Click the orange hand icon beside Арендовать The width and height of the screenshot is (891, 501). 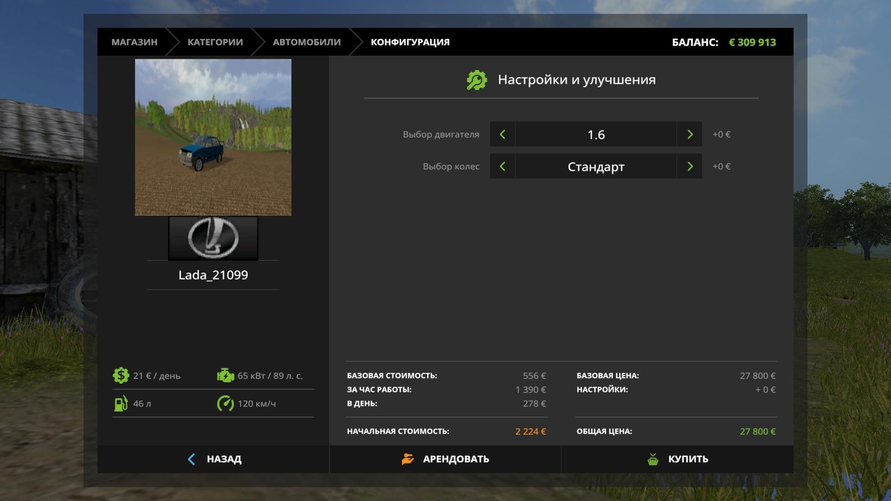pyautogui.click(x=407, y=459)
